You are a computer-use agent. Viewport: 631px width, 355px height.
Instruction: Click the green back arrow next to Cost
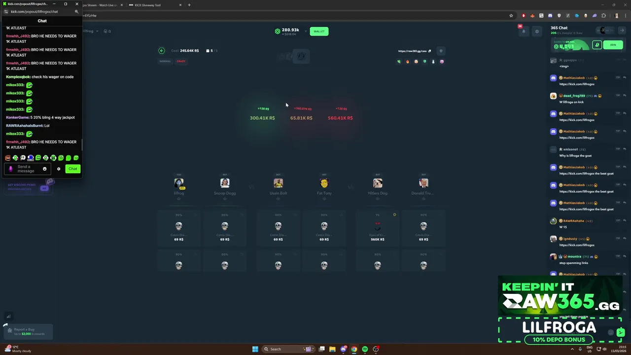click(162, 51)
